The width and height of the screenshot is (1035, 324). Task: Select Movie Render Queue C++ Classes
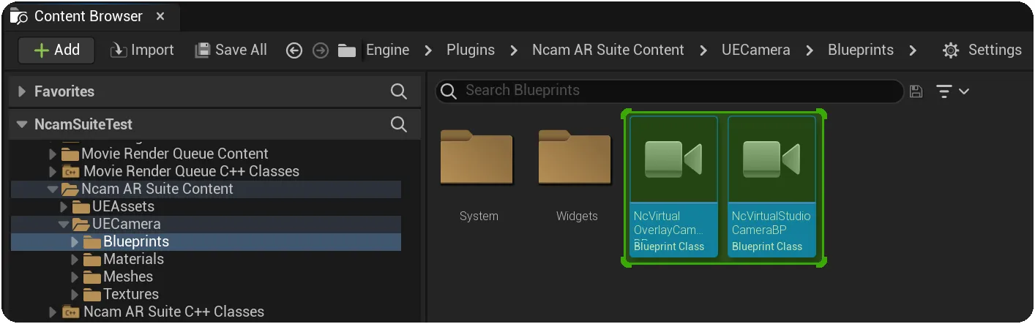191,171
